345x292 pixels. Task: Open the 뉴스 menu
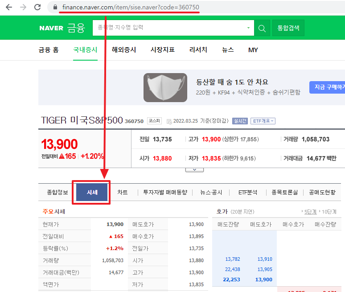[228, 50]
